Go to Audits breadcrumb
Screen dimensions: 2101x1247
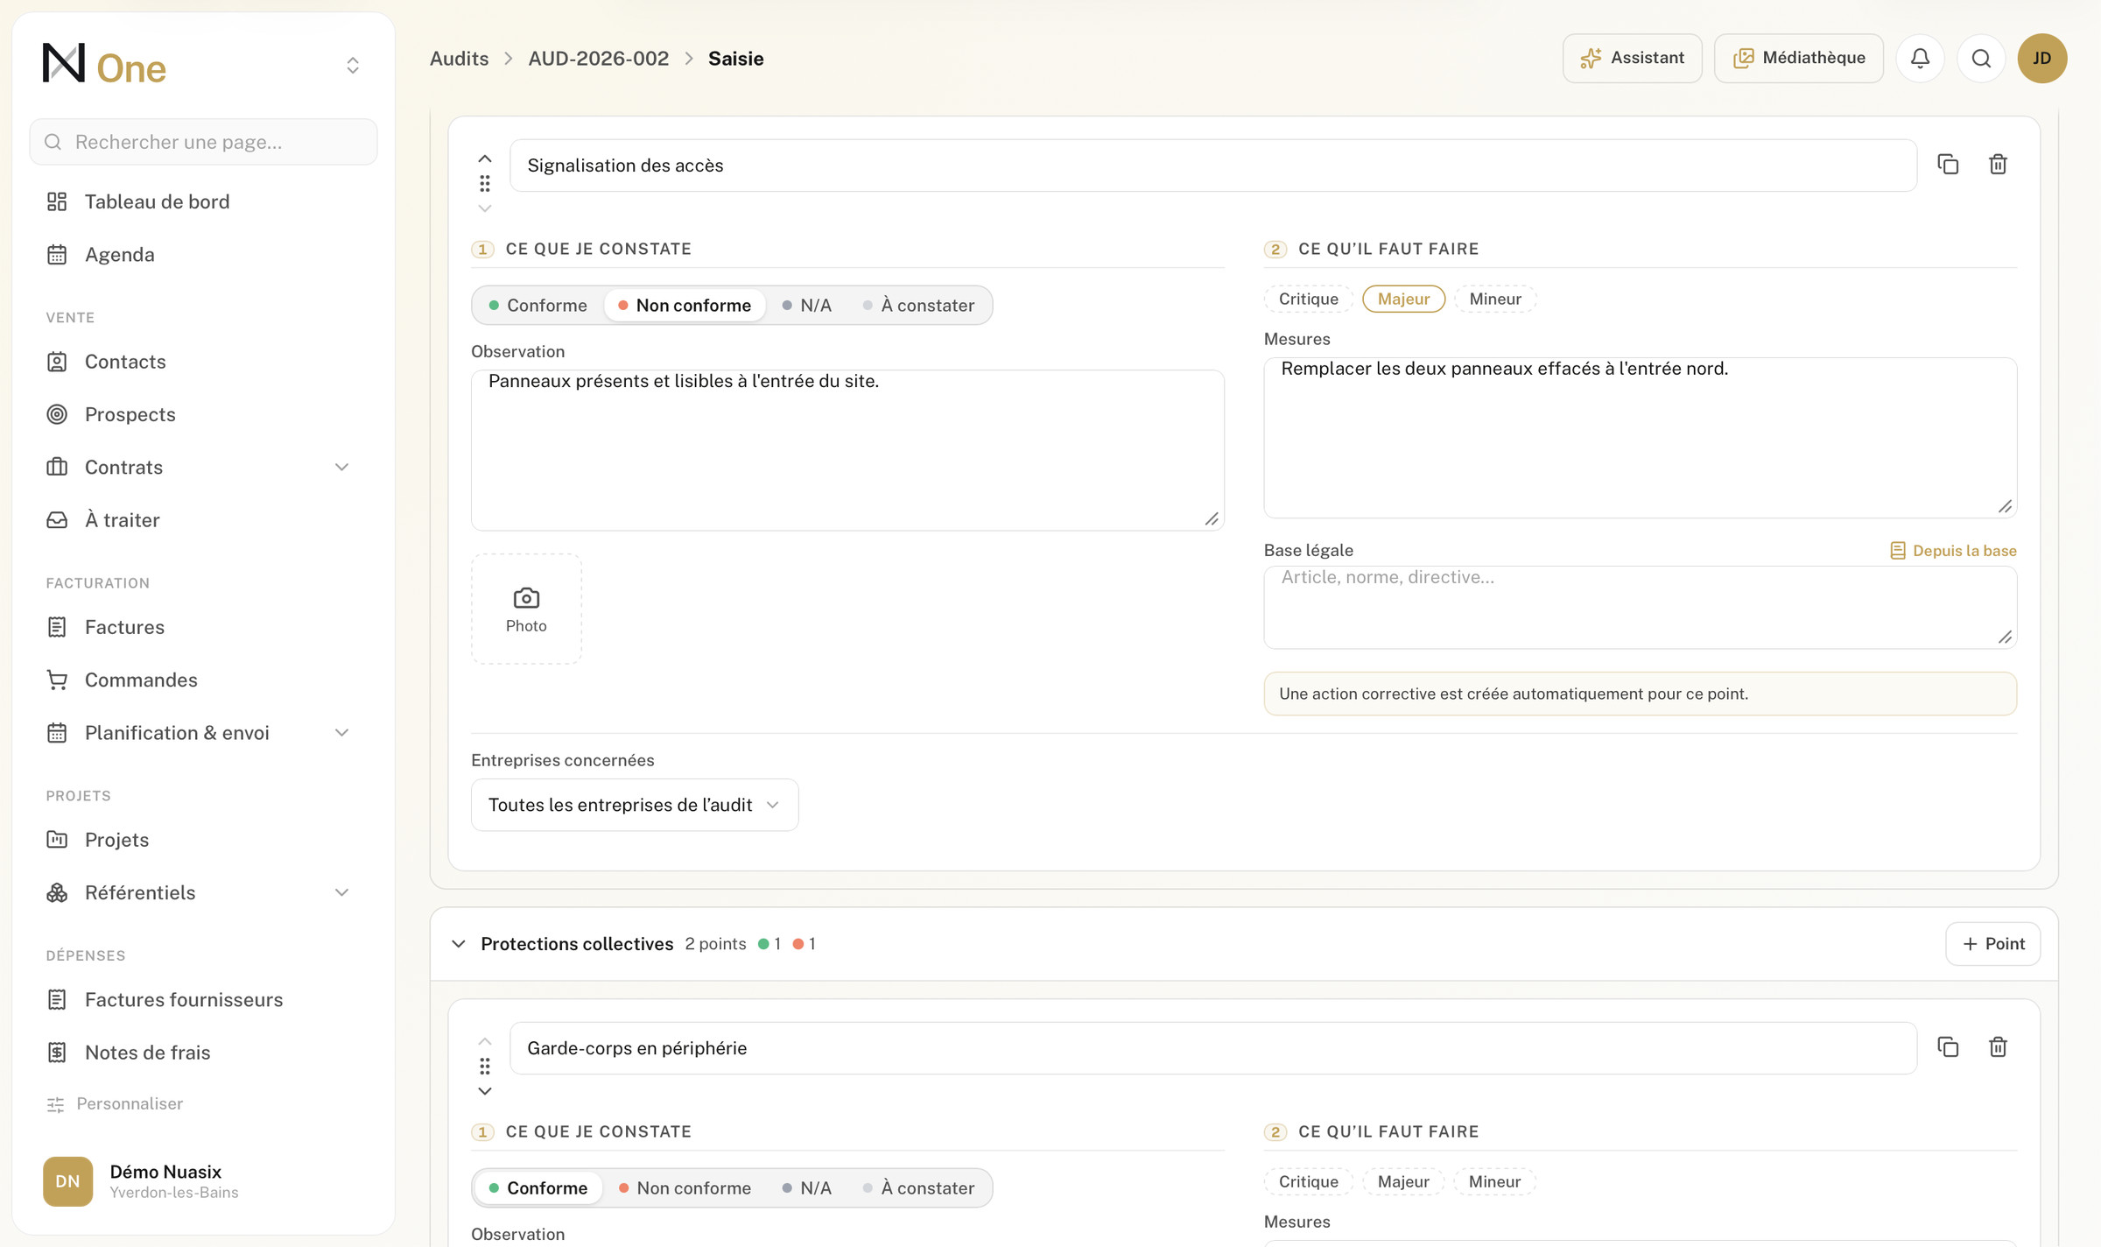coord(459,59)
